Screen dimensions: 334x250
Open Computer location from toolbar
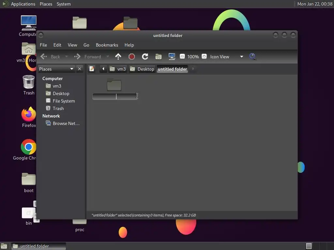[x=172, y=56]
